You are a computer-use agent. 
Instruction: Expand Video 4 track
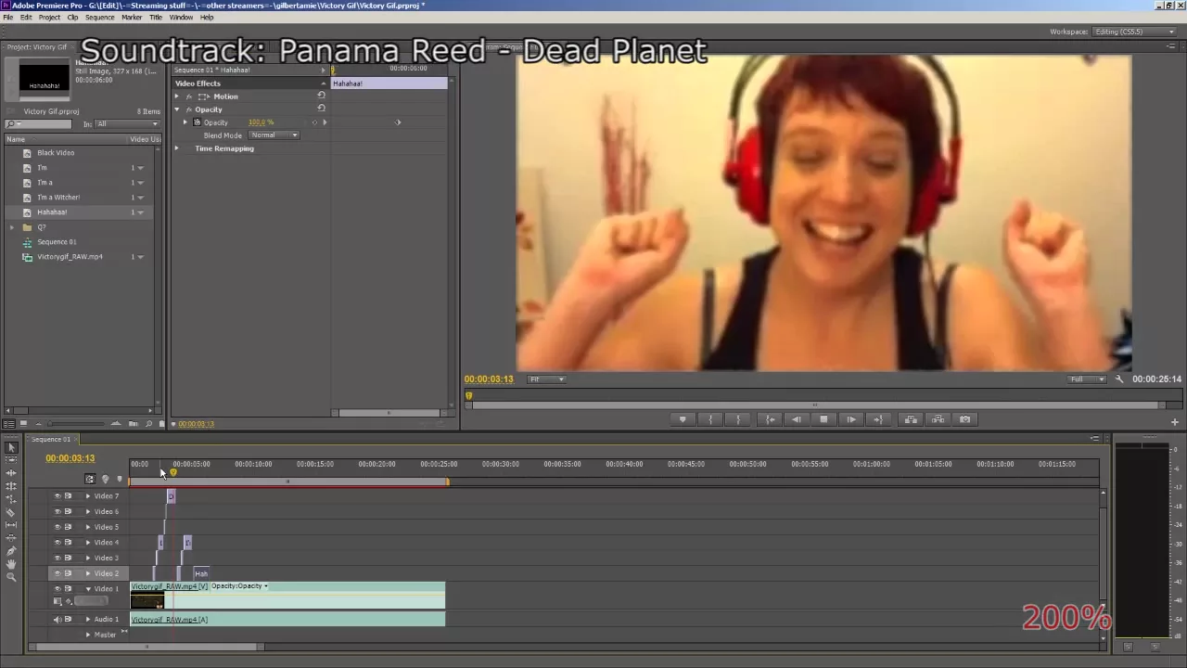(88, 543)
